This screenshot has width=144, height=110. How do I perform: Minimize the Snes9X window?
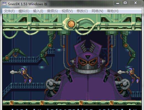tap(118, 3)
